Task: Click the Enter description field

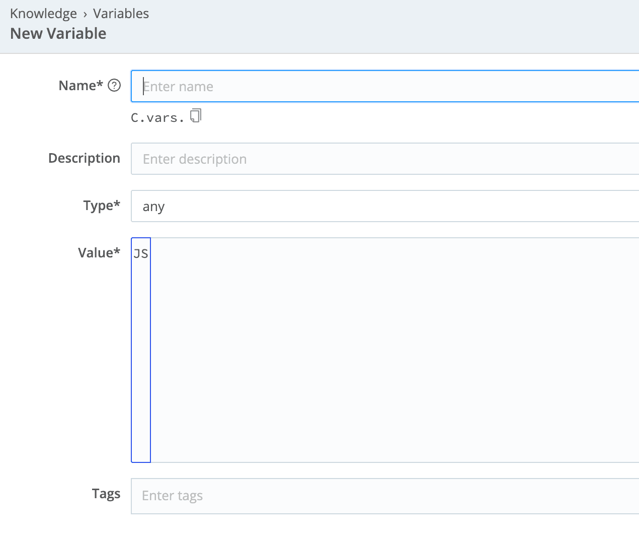Action: pos(352,159)
